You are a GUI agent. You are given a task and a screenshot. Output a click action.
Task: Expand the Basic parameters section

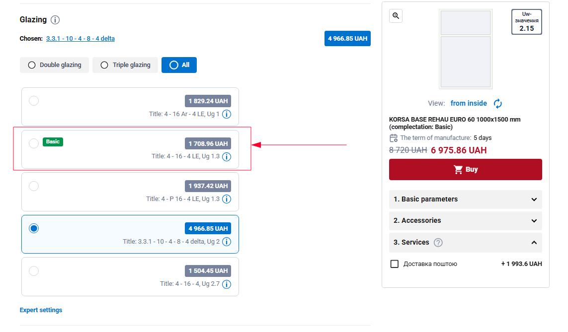click(465, 199)
